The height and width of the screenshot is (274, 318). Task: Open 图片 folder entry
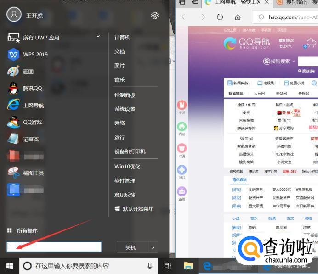coord(119,66)
